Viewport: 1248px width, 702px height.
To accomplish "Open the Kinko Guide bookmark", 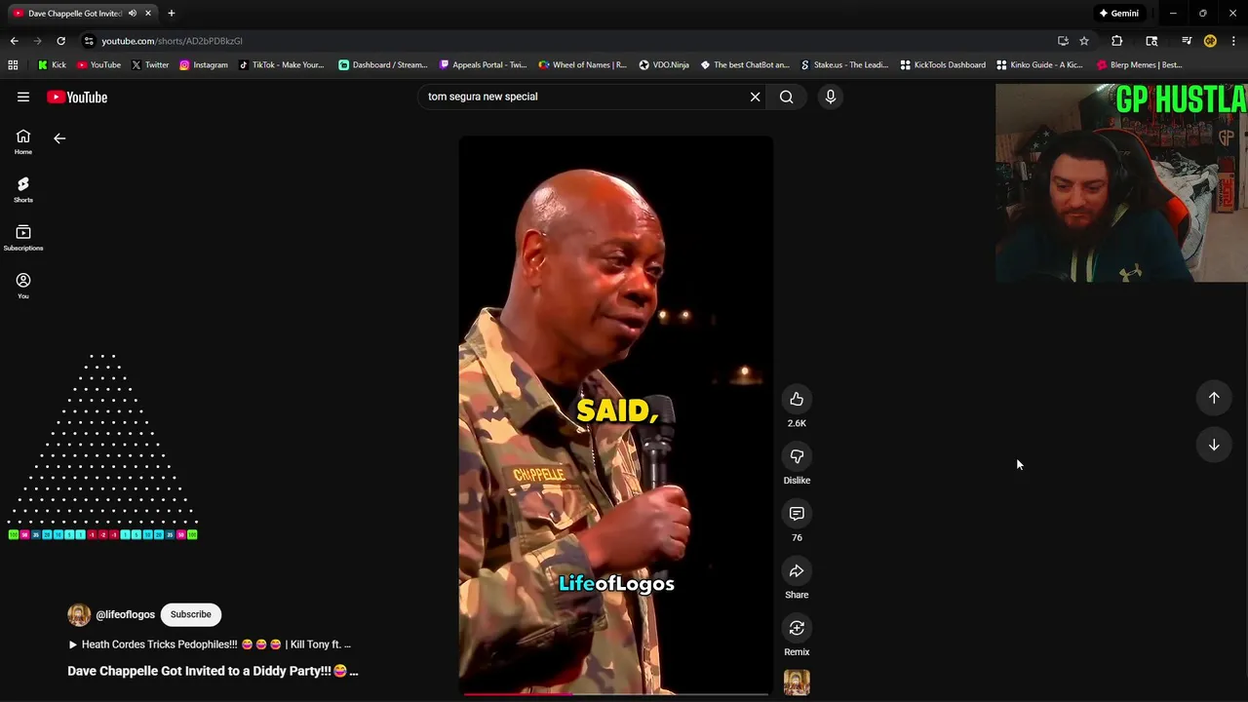I will (x=1039, y=65).
